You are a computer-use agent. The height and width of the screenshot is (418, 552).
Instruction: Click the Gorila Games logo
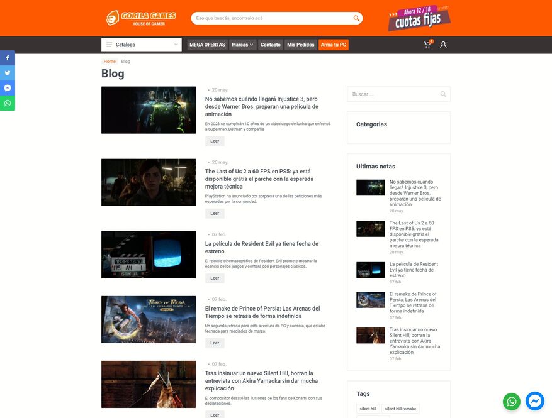[x=141, y=18]
